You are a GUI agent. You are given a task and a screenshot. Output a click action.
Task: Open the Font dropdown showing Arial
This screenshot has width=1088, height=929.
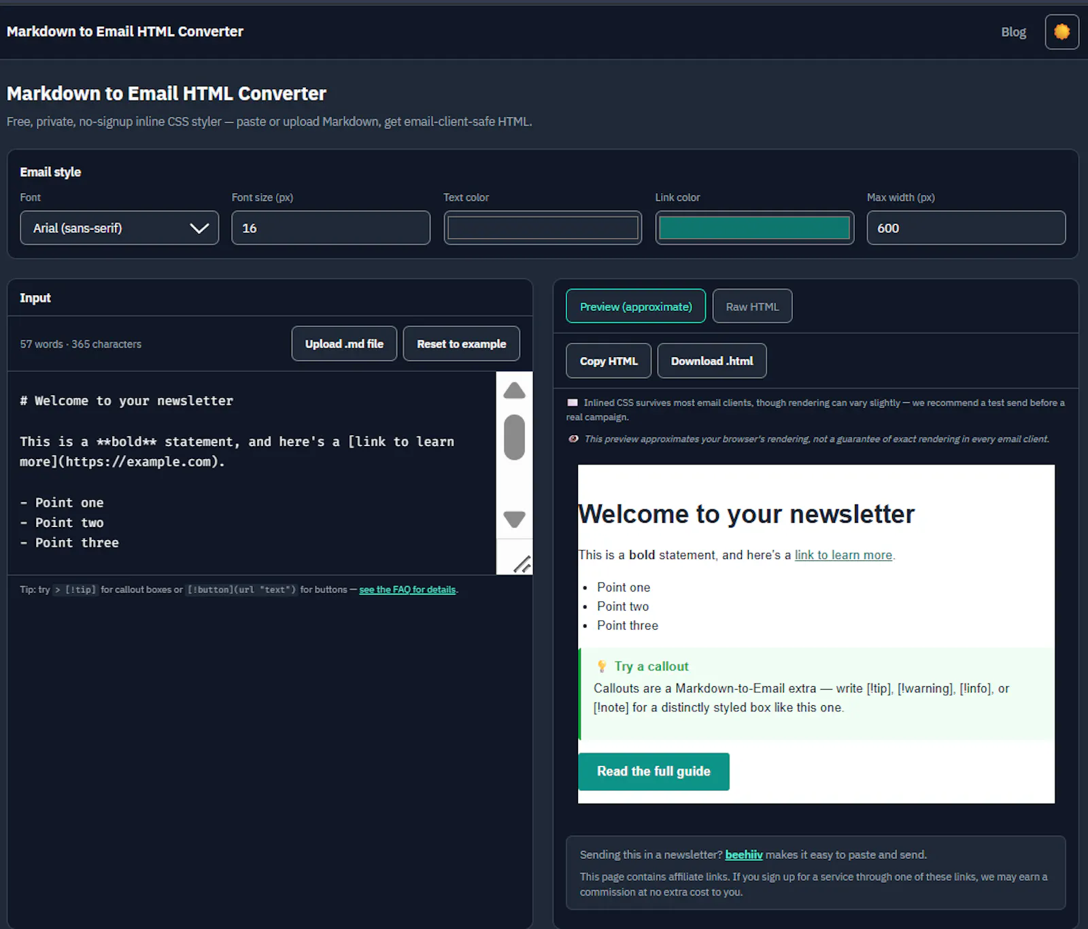point(120,228)
